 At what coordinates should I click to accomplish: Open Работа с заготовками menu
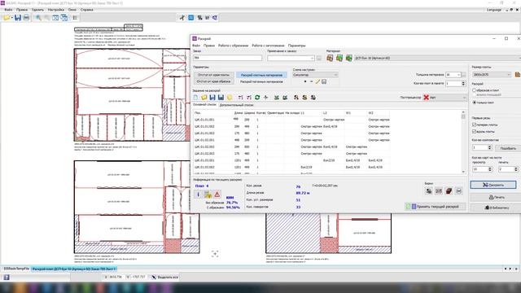click(268, 46)
